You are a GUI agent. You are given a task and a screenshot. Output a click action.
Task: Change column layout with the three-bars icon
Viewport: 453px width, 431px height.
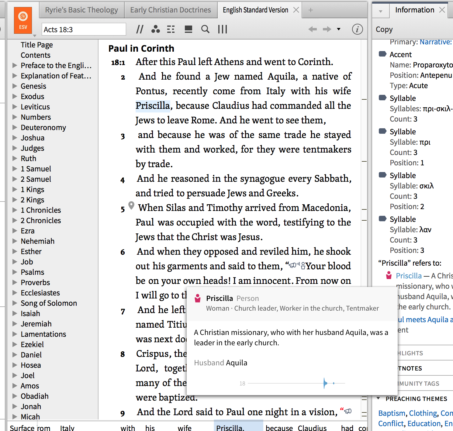[223, 29]
